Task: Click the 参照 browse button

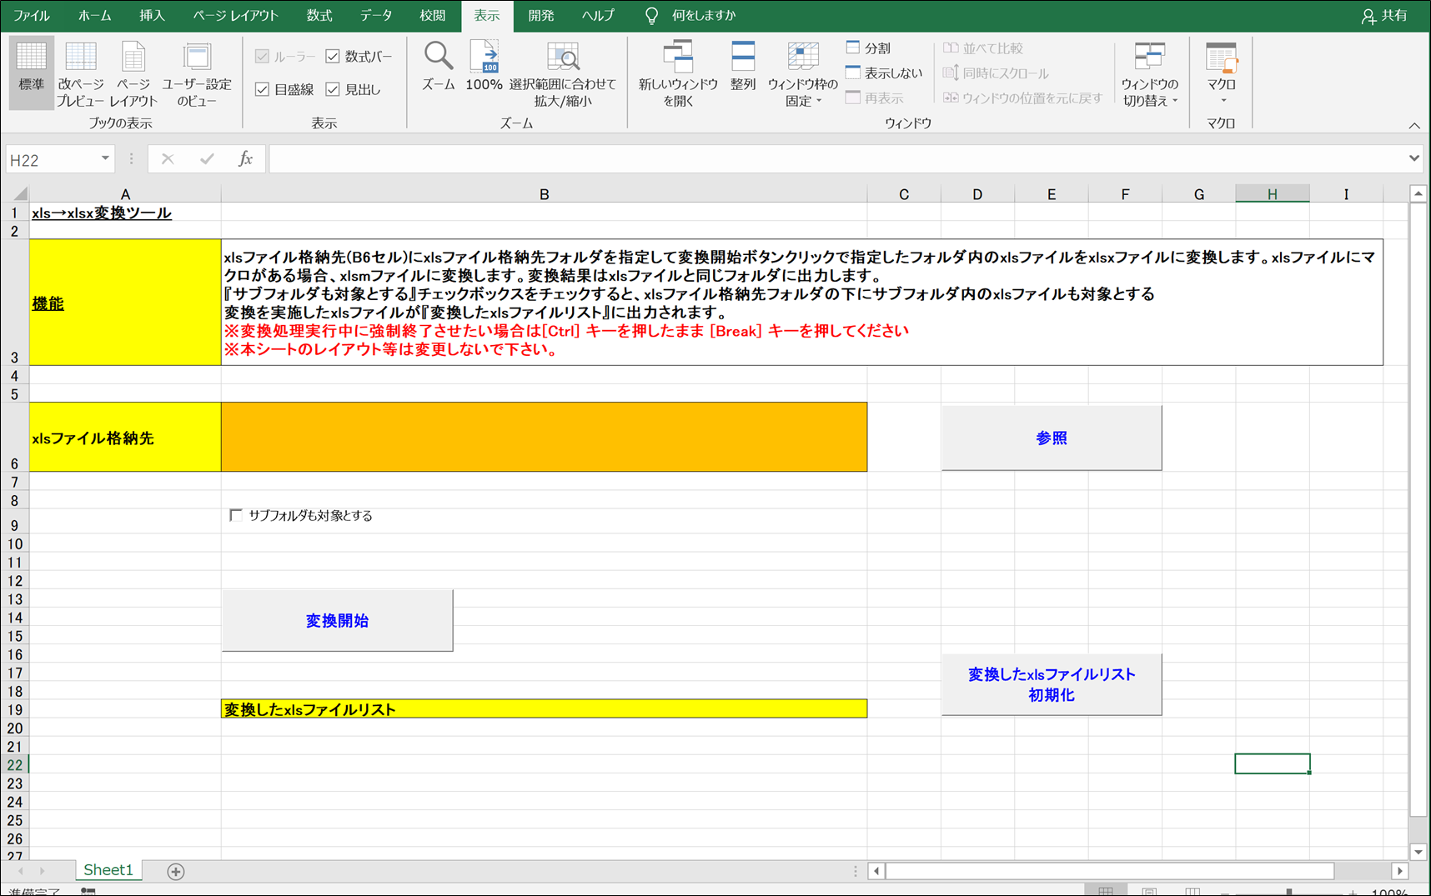Action: pos(1051,437)
